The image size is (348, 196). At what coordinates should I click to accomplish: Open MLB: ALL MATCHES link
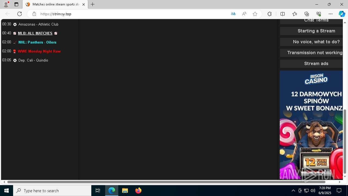35,33
